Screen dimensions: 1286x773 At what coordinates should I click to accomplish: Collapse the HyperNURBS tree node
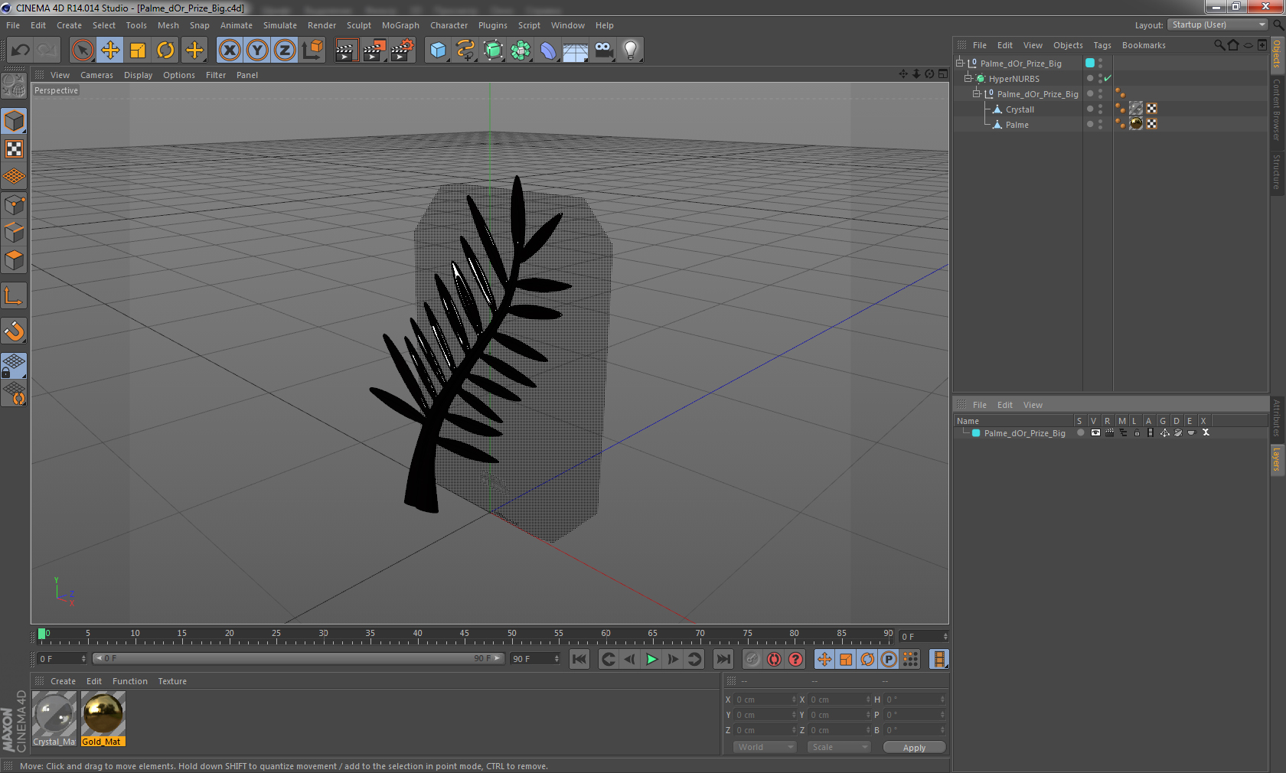click(x=968, y=78)
